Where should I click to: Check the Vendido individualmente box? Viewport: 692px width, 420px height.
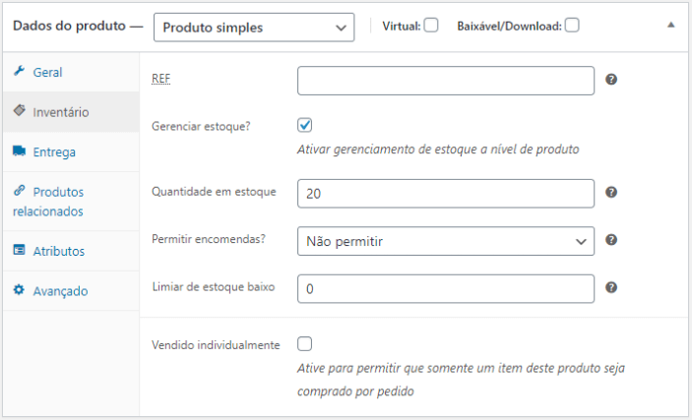(x=305, y=344)
